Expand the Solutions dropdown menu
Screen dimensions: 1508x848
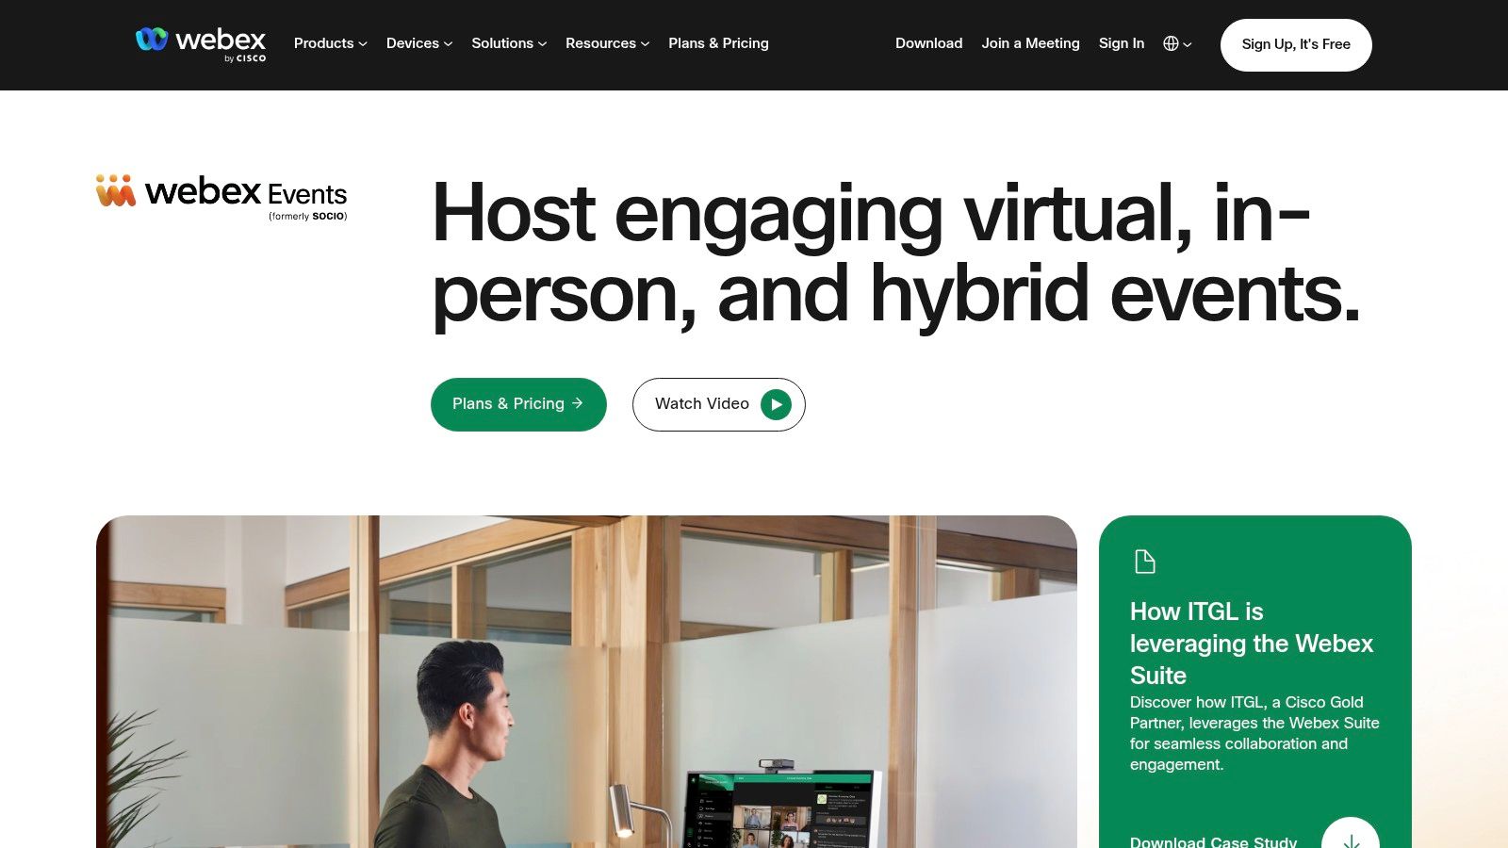pyautogui.click(x=509, y=43)
